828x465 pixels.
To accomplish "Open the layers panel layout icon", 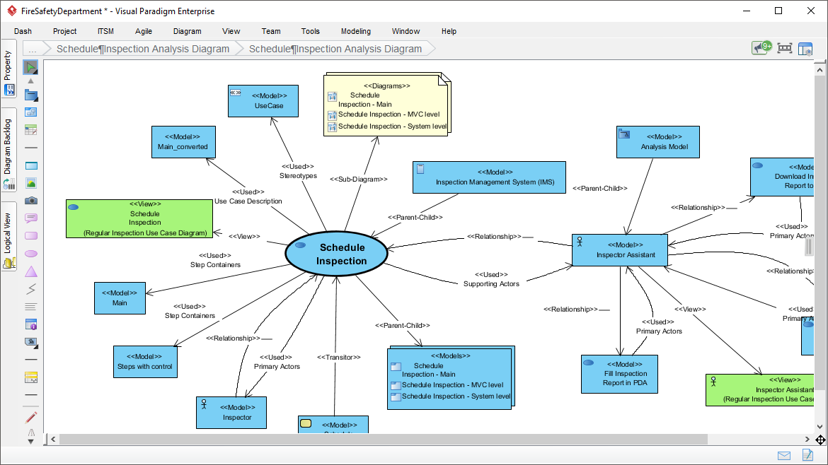I will click(x=805, y=49).
